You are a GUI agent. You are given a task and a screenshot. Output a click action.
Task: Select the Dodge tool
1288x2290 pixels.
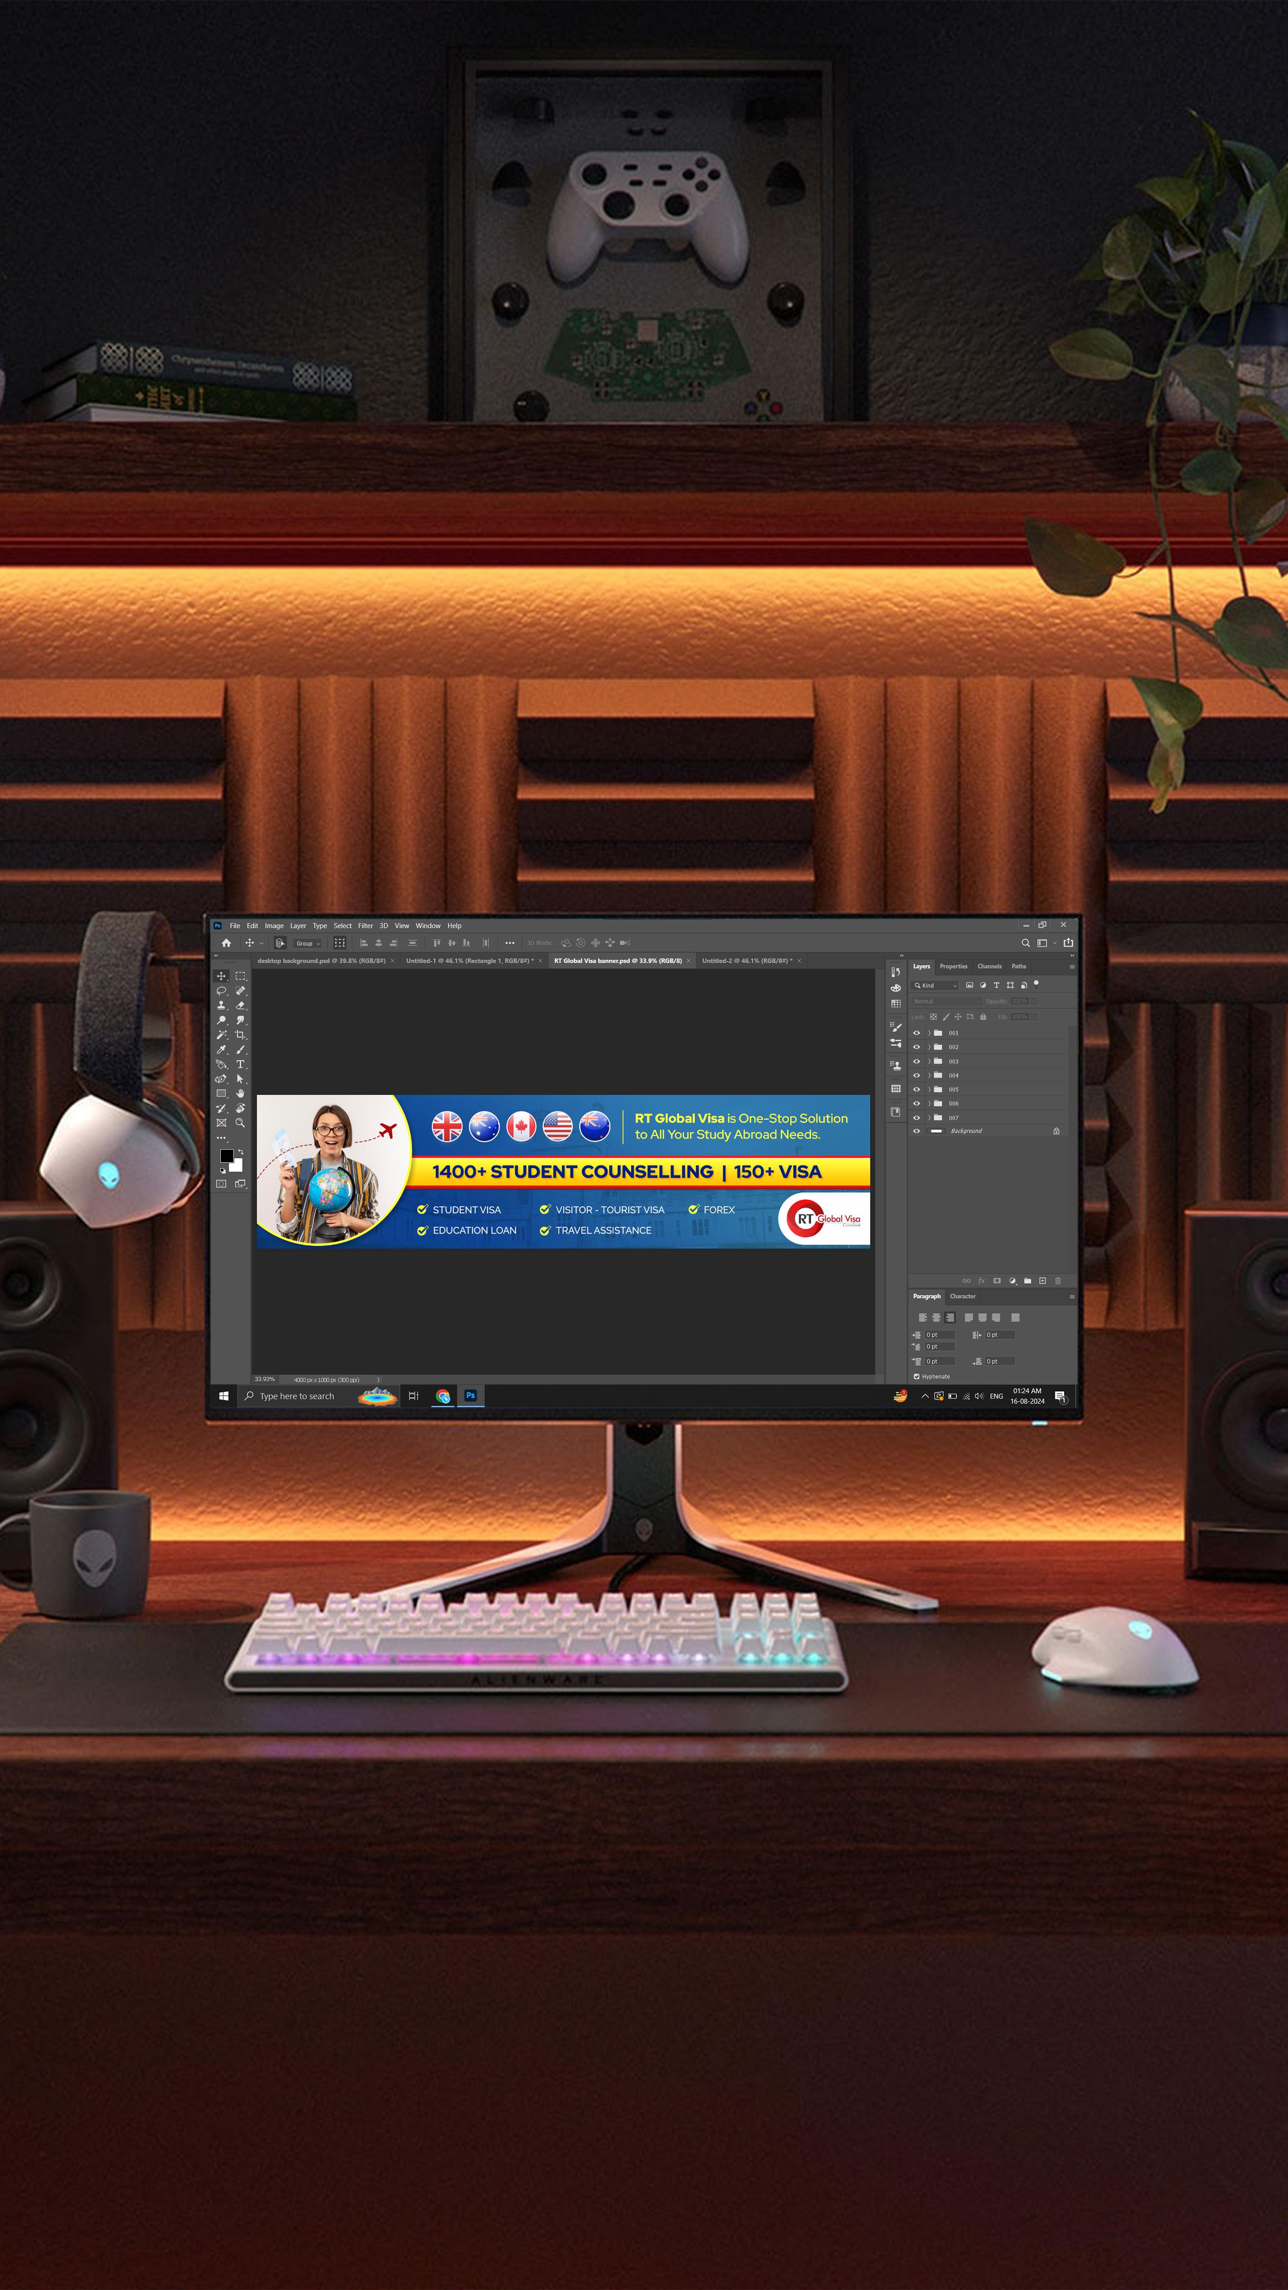pos(221,1020)
